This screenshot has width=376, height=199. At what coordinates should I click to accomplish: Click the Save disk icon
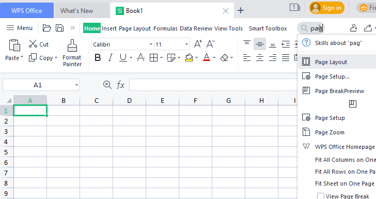59,28
